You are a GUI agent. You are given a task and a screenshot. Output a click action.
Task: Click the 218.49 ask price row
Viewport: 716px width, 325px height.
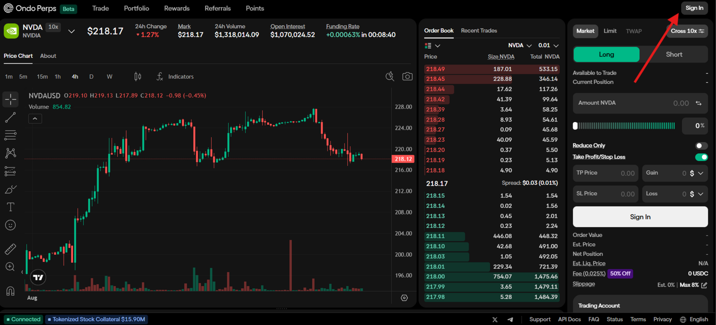[x=492, y=69]
